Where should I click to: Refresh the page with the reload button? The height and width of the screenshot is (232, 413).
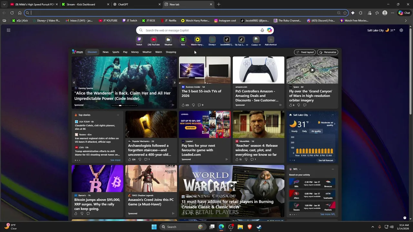point(12,13)
